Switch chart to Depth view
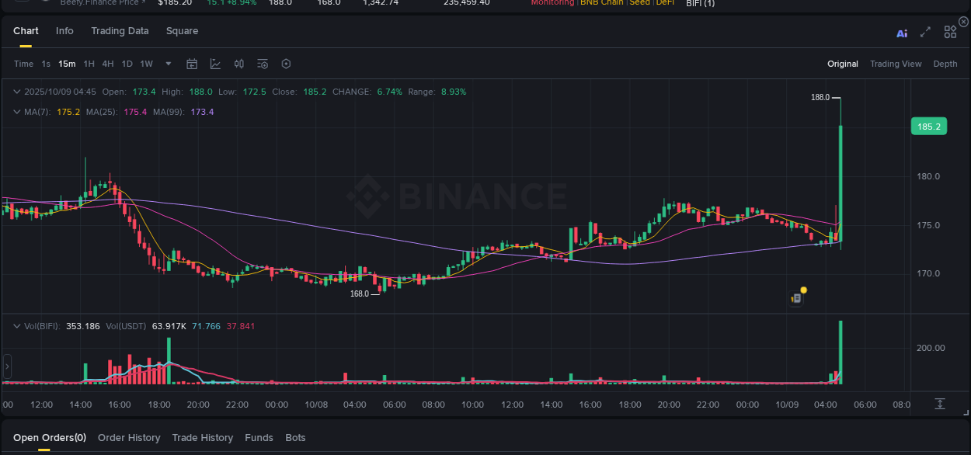The height and width of the screenshot is (455, 971). tap(945, 64)
